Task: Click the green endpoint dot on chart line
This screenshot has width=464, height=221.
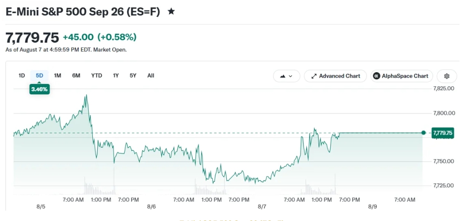Action: coord(424,133)
